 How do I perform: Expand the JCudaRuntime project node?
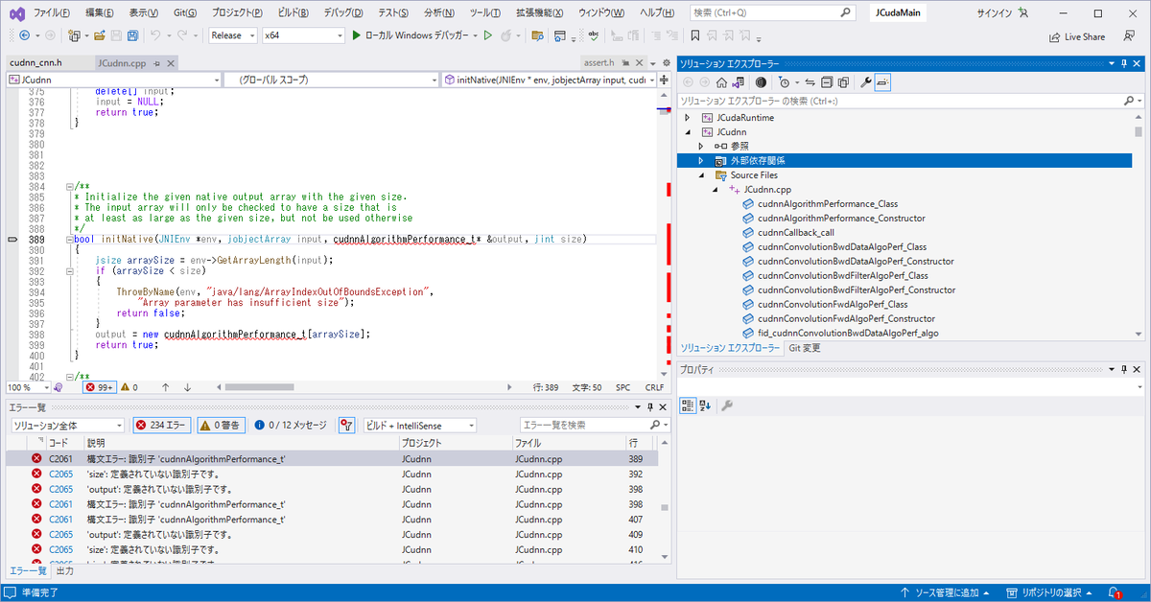pos(687,118)
